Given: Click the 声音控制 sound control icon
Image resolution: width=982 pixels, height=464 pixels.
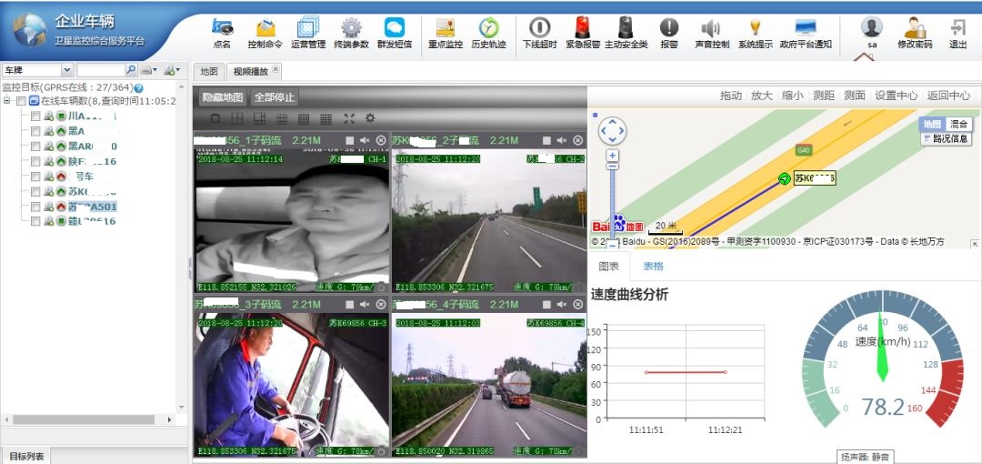Looking at the screenshot, I should pos(711,33).
